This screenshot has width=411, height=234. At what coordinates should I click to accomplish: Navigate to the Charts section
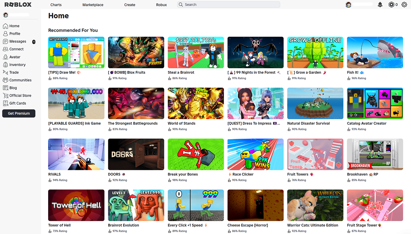(56, 5)
